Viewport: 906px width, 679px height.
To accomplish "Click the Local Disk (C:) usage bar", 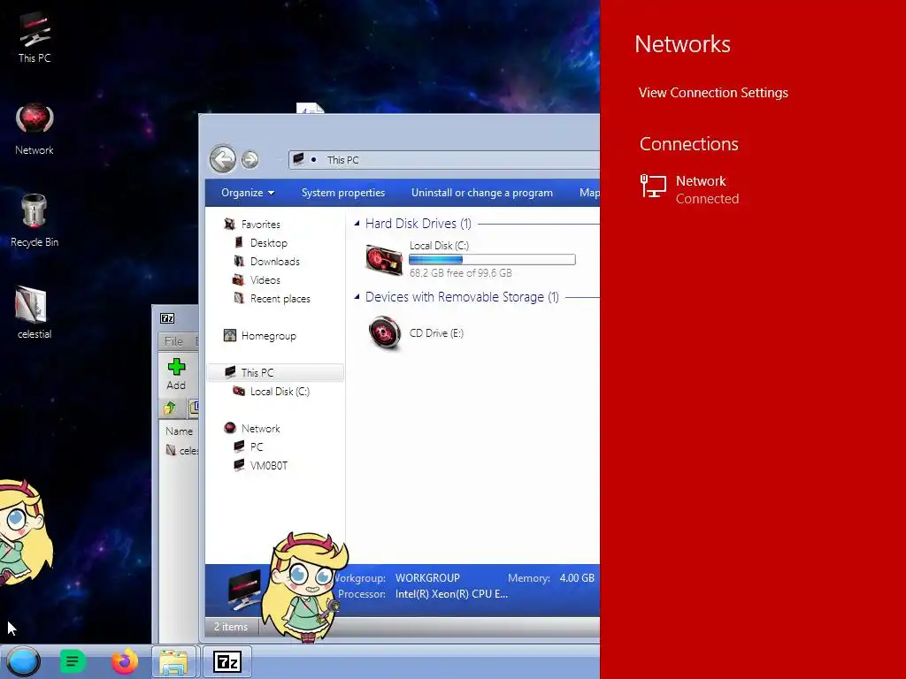I will click(x=492, y=260).
